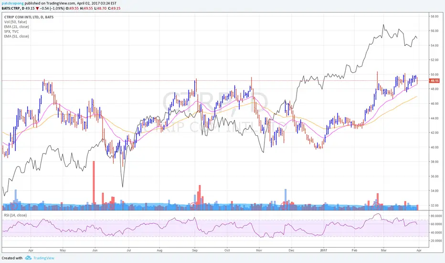
Task: Click the 38.00 price axis label
Action: point(434,162)
